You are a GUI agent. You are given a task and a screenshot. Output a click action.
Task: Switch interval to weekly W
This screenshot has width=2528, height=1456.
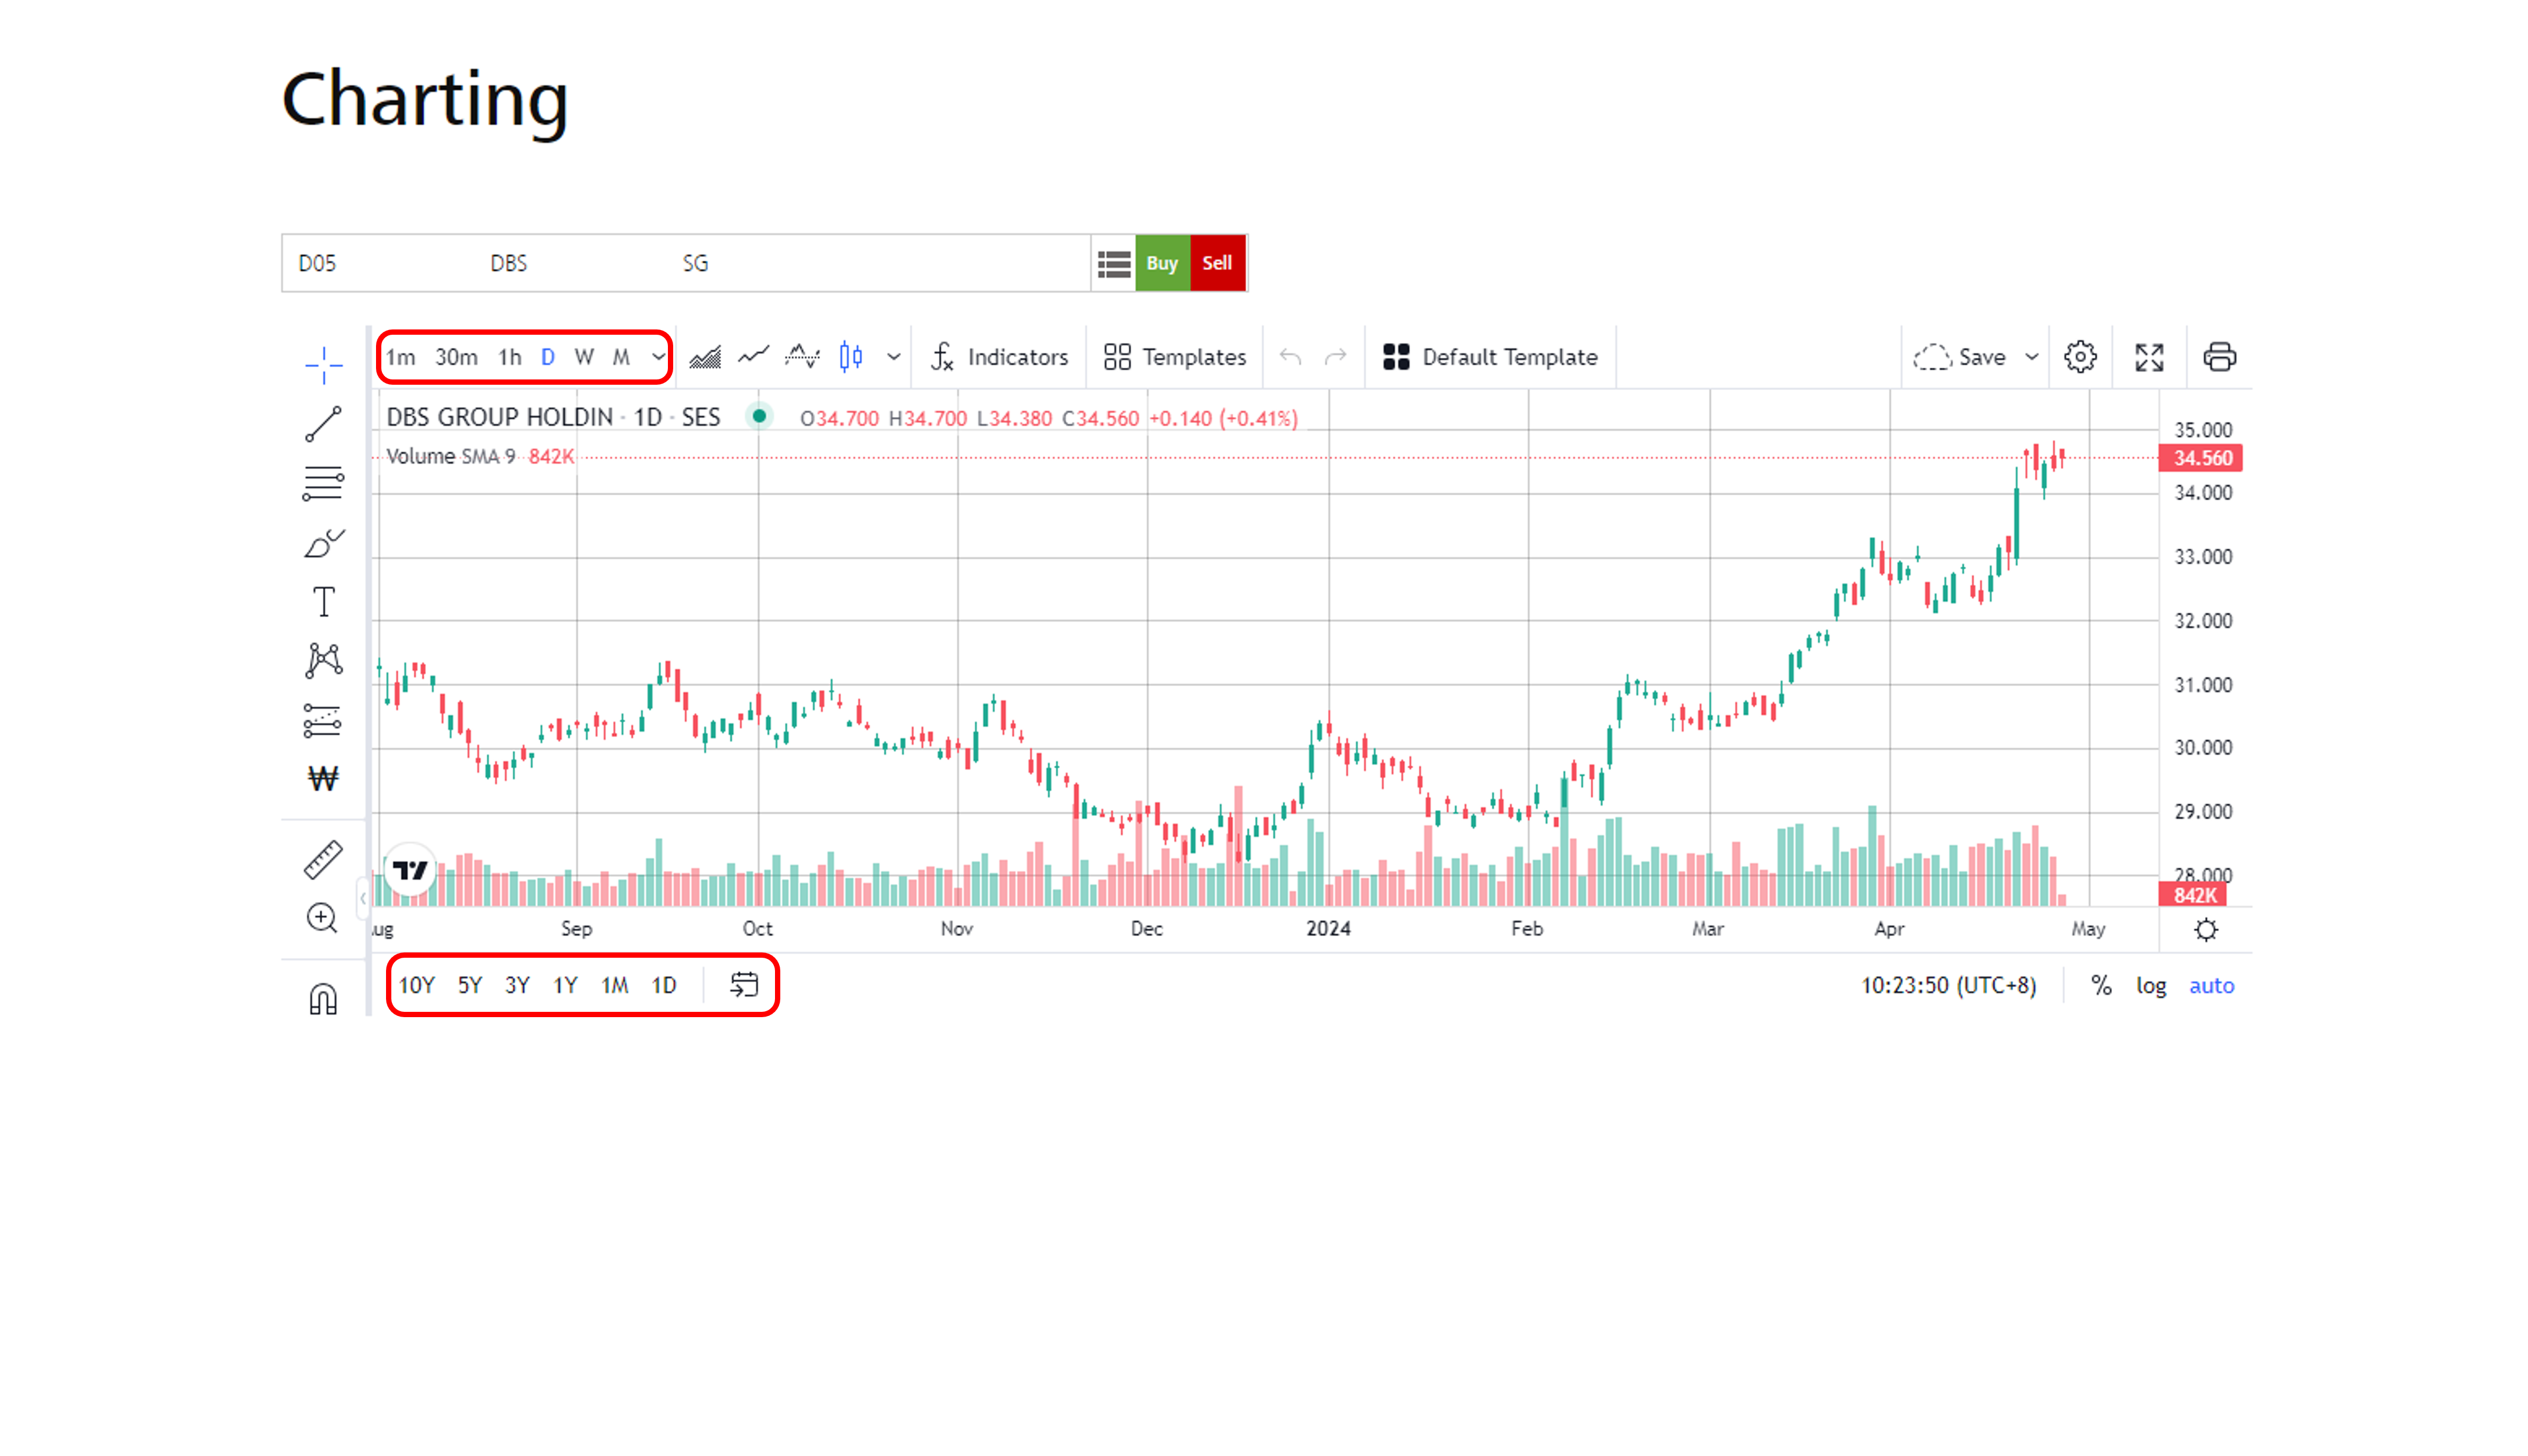pos(584,357)
